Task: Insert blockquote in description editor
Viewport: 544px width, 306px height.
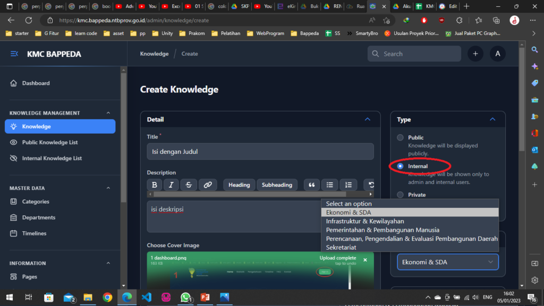Action: [x=311, y=185]
